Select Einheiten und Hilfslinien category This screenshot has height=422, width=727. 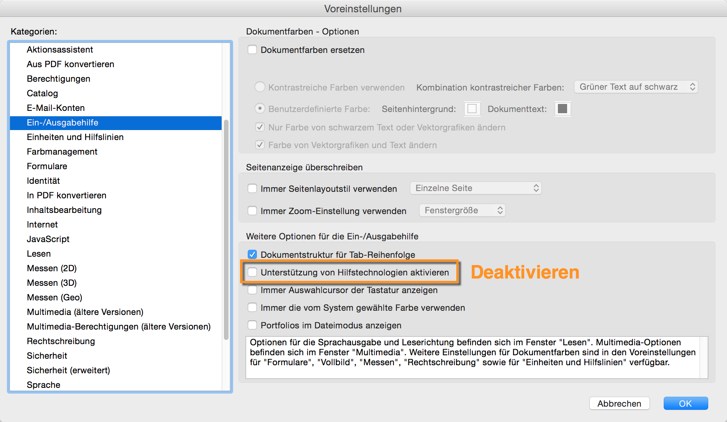pyautogui.click(x=116, y=137)
